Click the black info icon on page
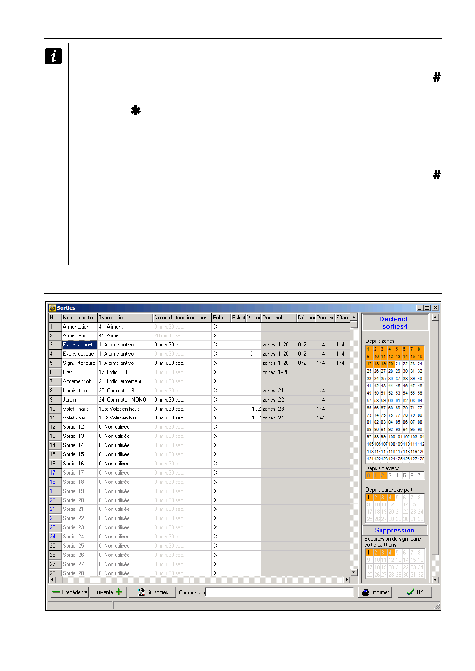Screen dimensions: 475x671 (x=53, y=56)
